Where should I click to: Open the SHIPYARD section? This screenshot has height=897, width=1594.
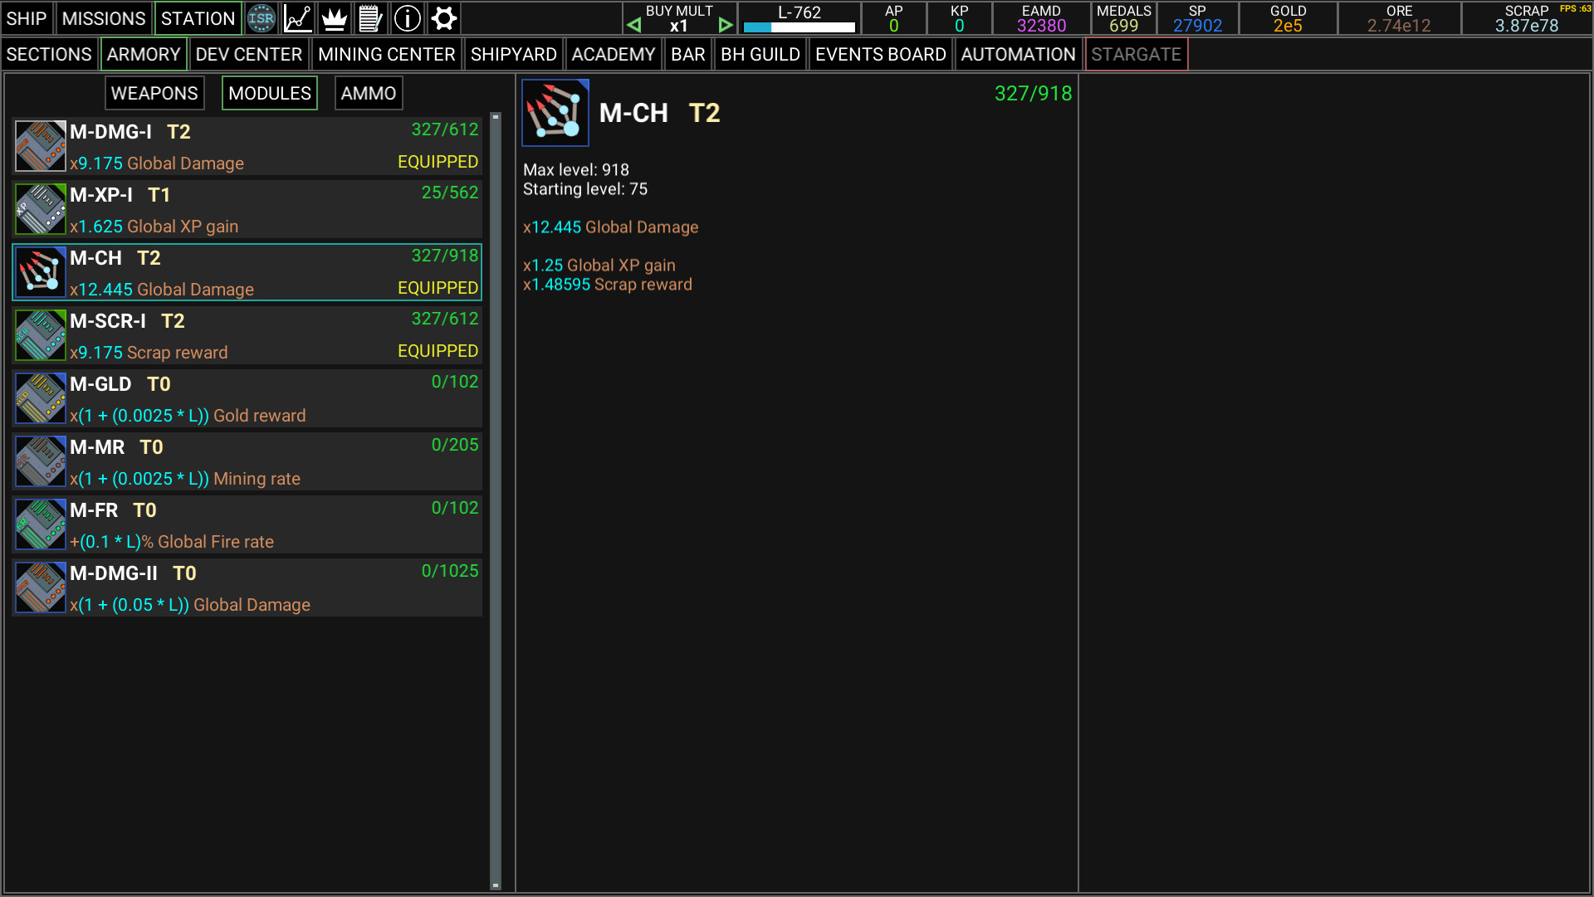513,54
